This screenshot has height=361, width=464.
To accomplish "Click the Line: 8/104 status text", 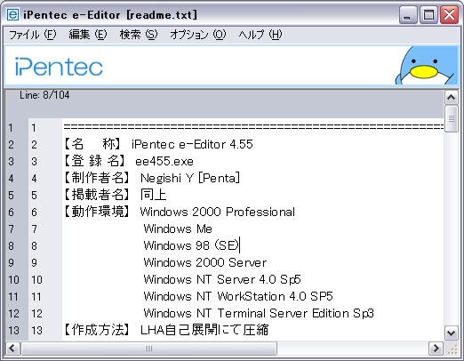I will coord(44,95).
